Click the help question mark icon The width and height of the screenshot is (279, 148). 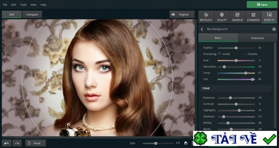pyautogui.click(x=274, y=29)
